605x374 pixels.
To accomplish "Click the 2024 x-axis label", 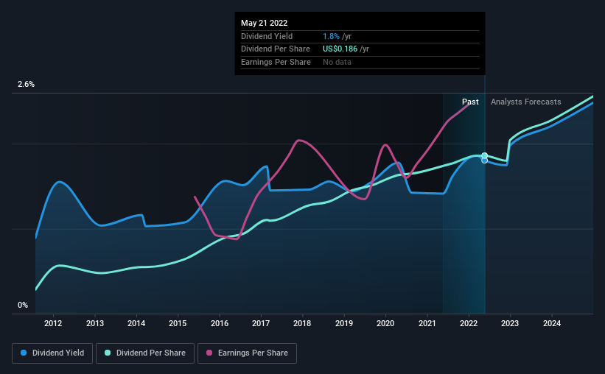I will 552,323.
